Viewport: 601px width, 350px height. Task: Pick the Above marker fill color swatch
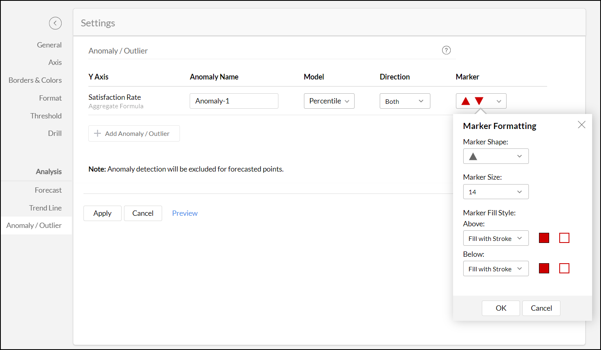pyautogui.click(x=544, y=238)
